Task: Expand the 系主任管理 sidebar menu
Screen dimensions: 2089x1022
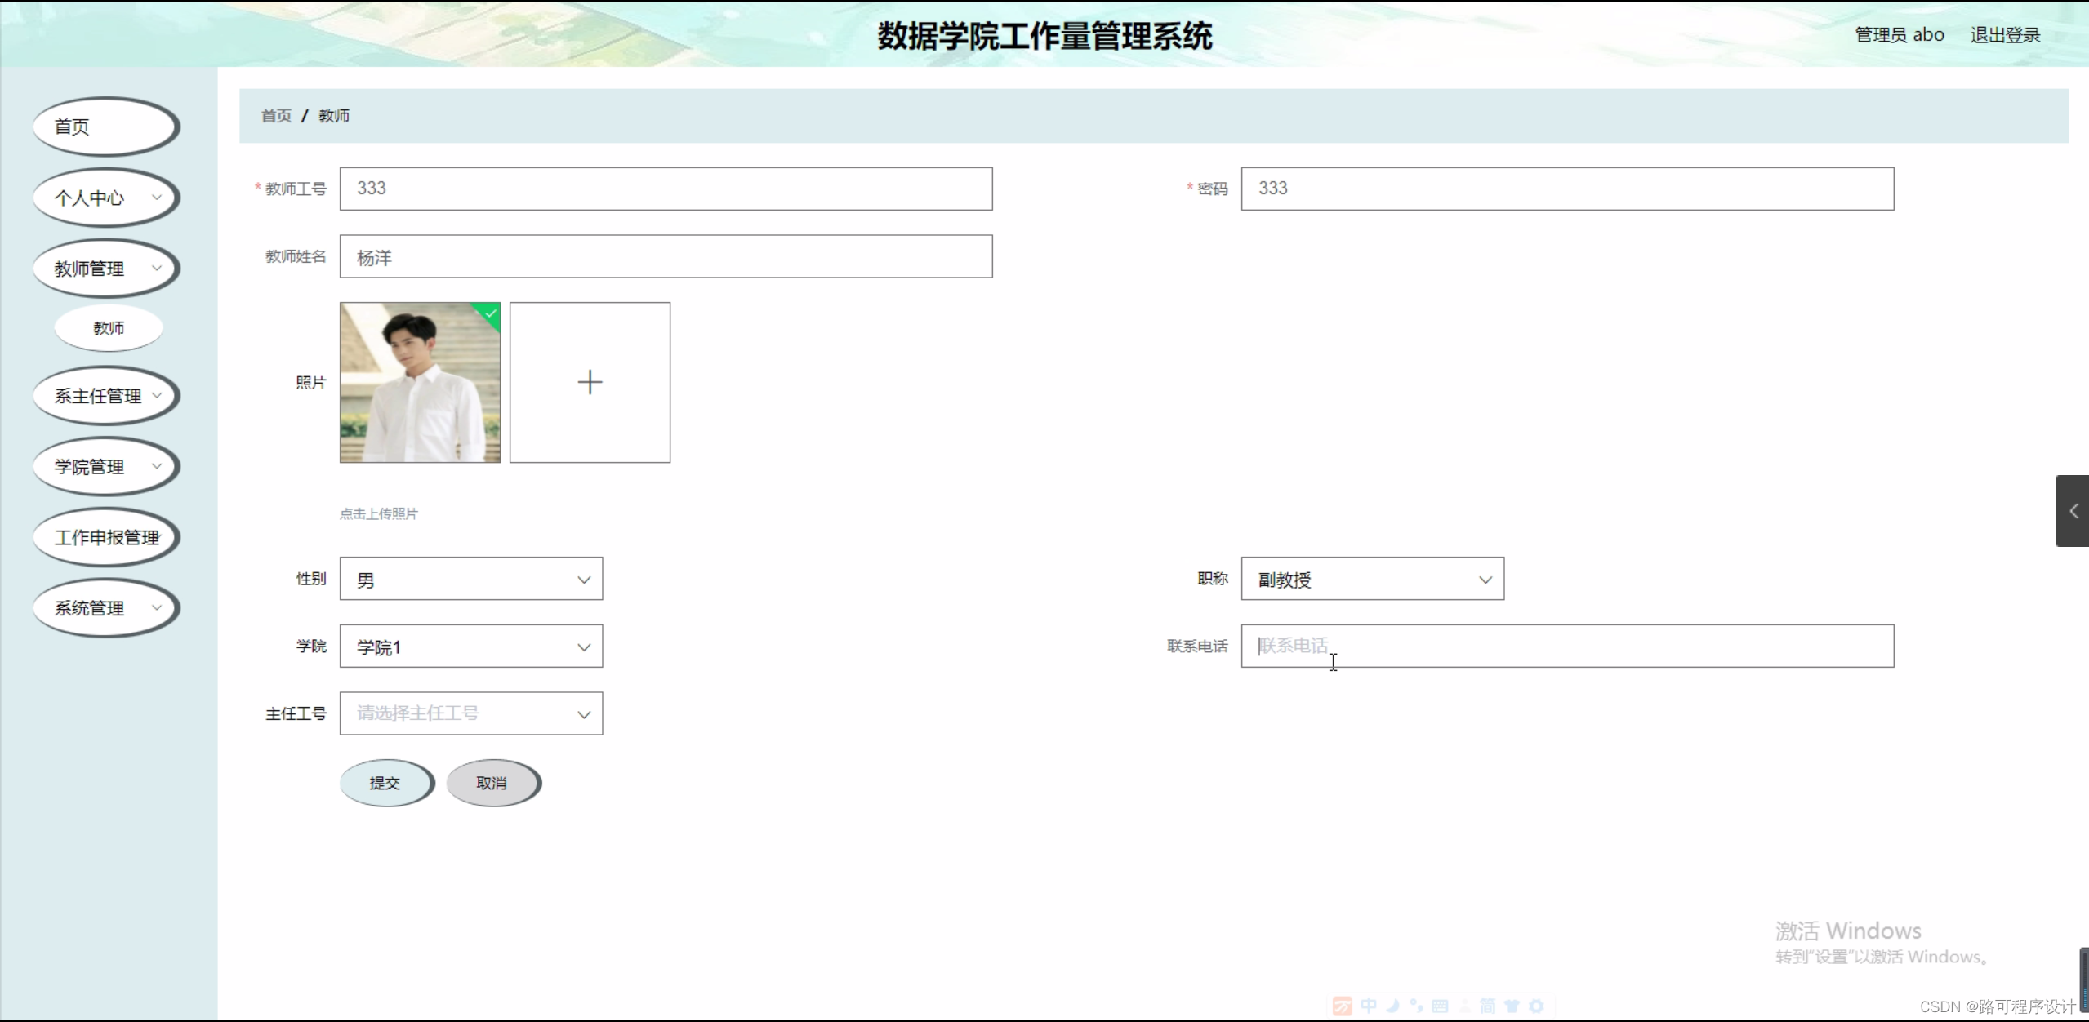Action: click(x=105, y=396)
